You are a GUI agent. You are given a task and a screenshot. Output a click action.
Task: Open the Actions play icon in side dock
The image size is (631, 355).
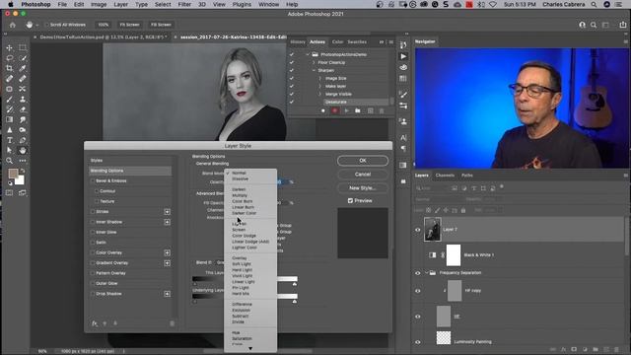pyautogui.click(x=403, y=56)
